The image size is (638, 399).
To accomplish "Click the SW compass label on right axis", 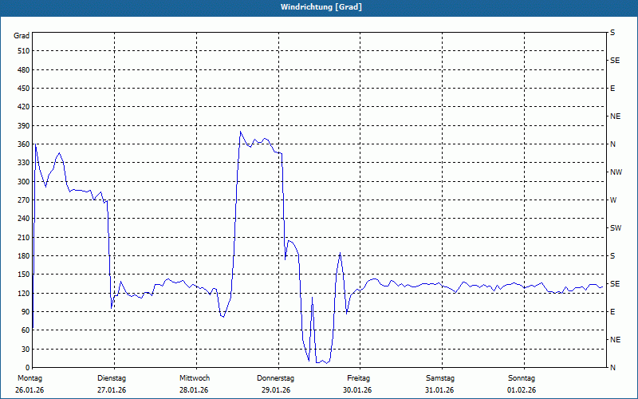I will tap(615, 228).
